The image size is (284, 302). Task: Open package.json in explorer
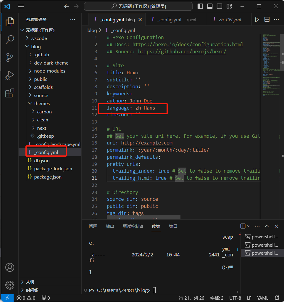(50, 177)
